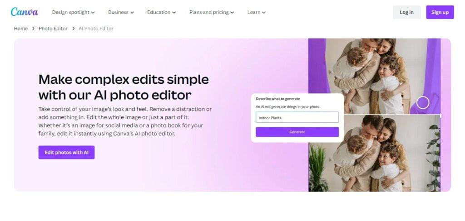Click the chevron after Photo Editor breadcrumb

(73, 29)
